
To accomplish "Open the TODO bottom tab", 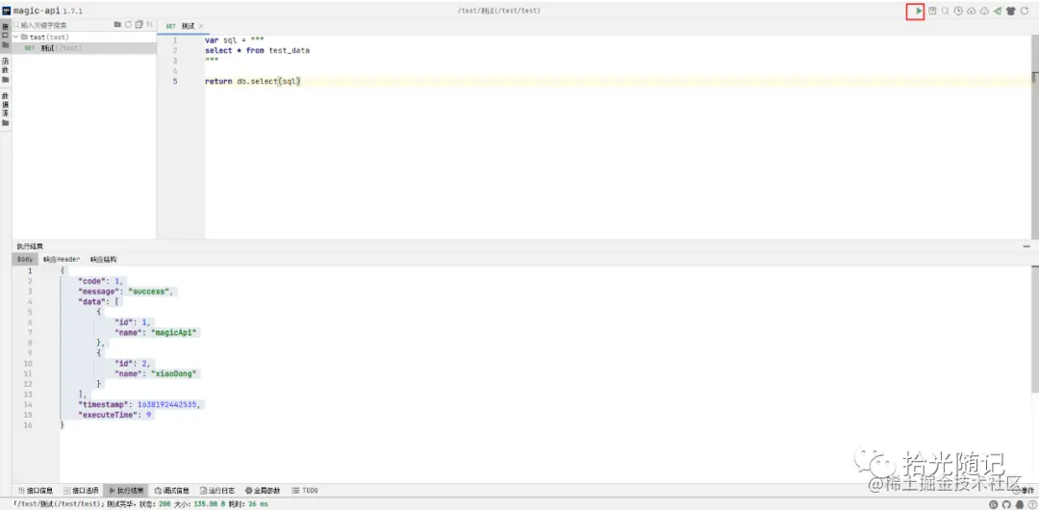I will pos(305,490).
